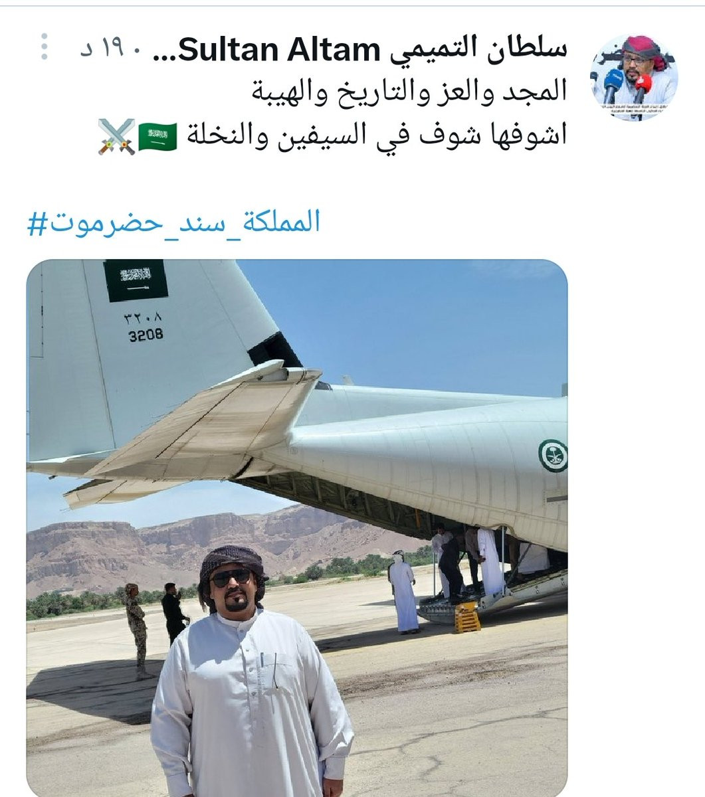Click the tweet line اشوفها شوف في السيفين
The height and width of the screenshot is (797, 705).
click(376, 135)
